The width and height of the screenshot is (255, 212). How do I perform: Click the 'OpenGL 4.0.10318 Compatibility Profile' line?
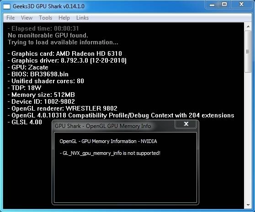pyautogui.click(x=121, y=115)
